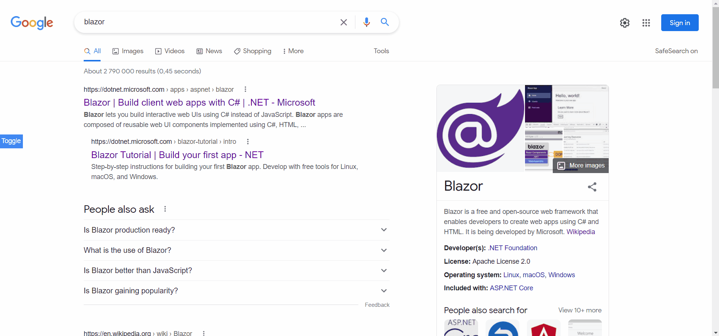The image size is (719, 336).
Task: Open Blazor Tutorial Build your first app link
Action: point(177,155)
